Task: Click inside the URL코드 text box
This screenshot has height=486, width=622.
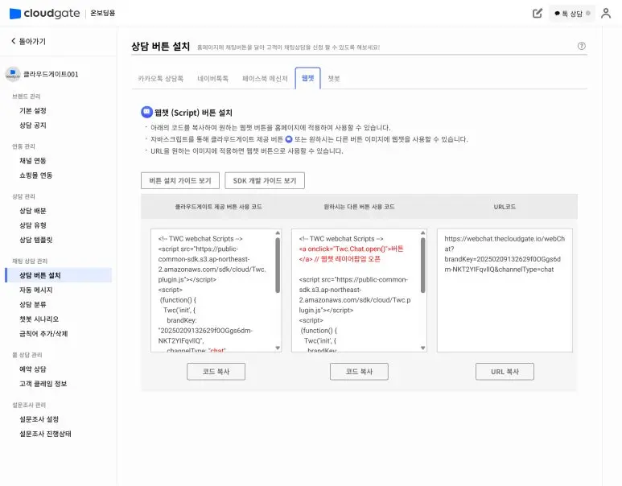Action: (505, 290)
